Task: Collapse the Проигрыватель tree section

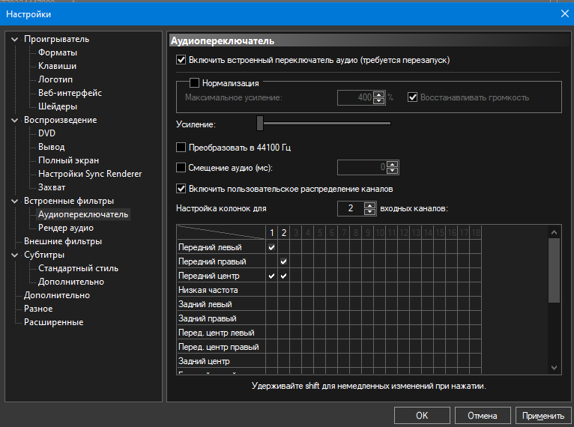Action: [16, 39]
